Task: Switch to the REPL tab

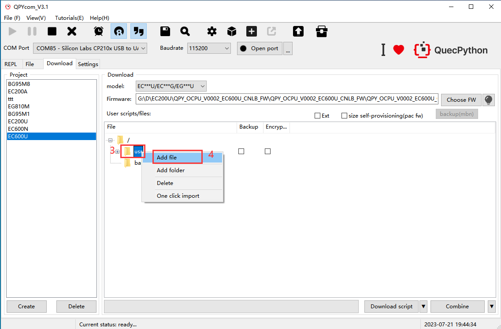Action: 11,64
